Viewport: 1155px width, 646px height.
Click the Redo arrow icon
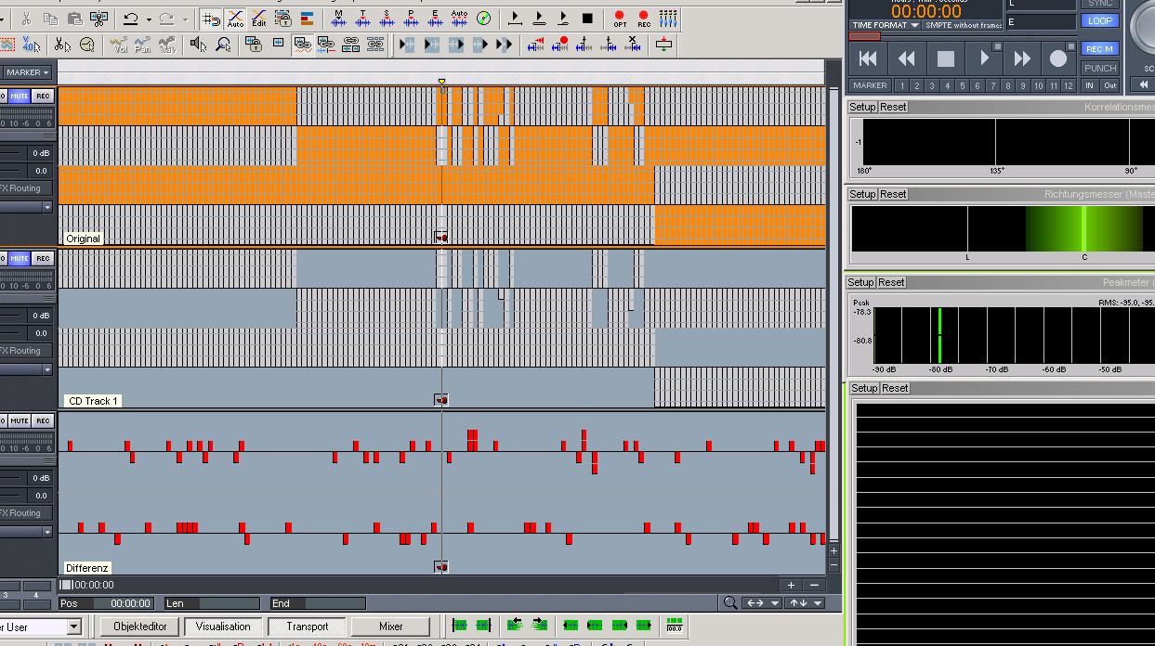[x=166, y=19]
